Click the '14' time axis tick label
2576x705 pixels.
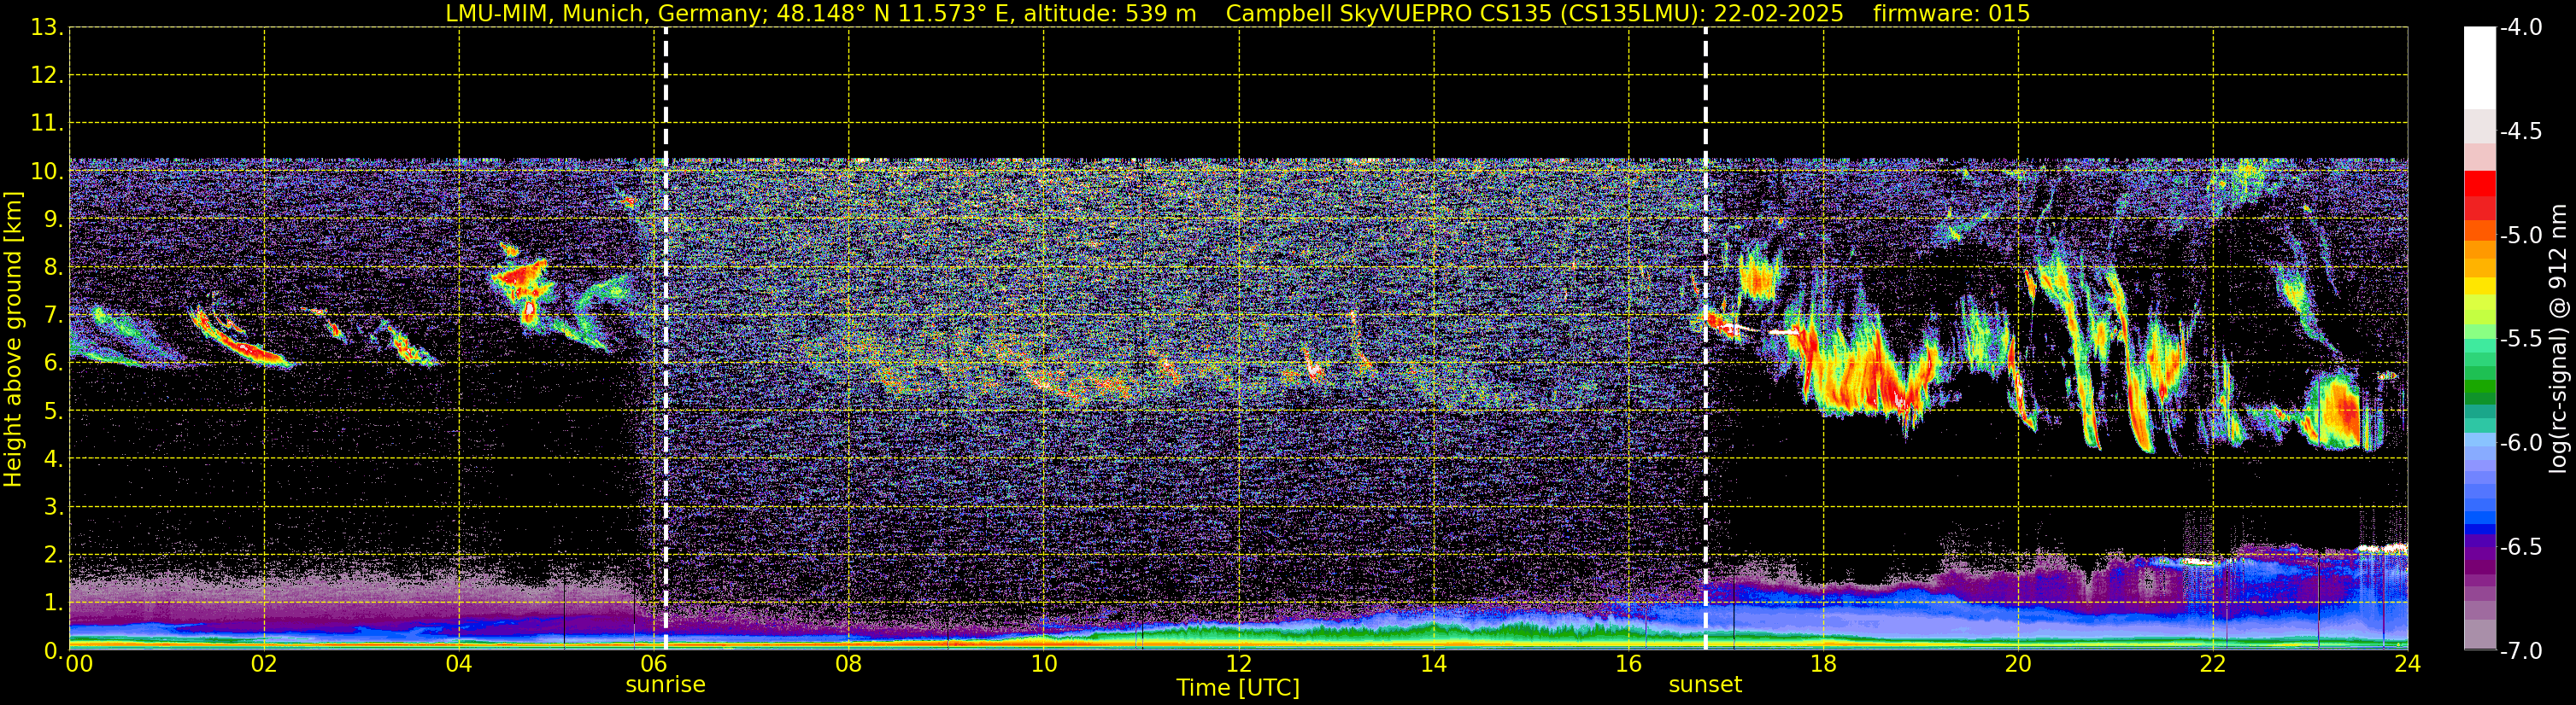point(1434,664)
